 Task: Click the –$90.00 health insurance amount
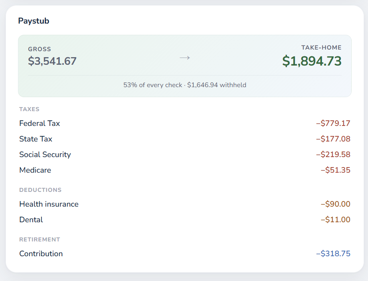(x=336, y=204)
